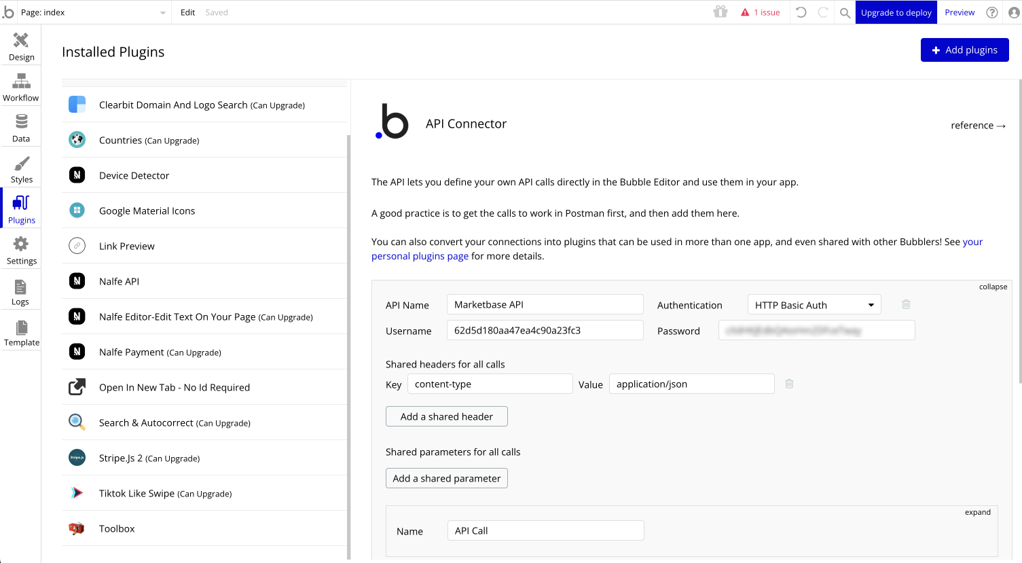Screen dimensions: 1022x563
Task: Open help question mark icon
Action: [x=992, y=12]
